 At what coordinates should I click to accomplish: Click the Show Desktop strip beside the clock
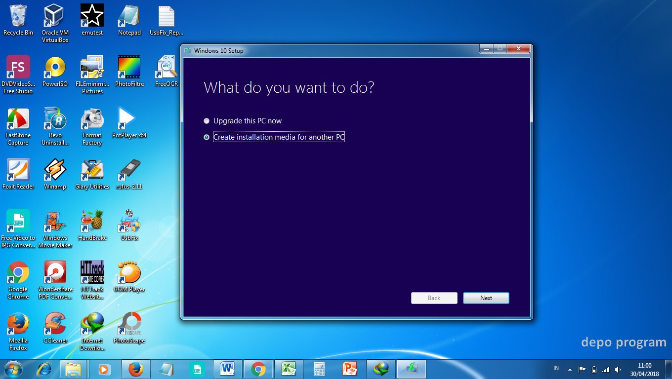pos(668,369)
